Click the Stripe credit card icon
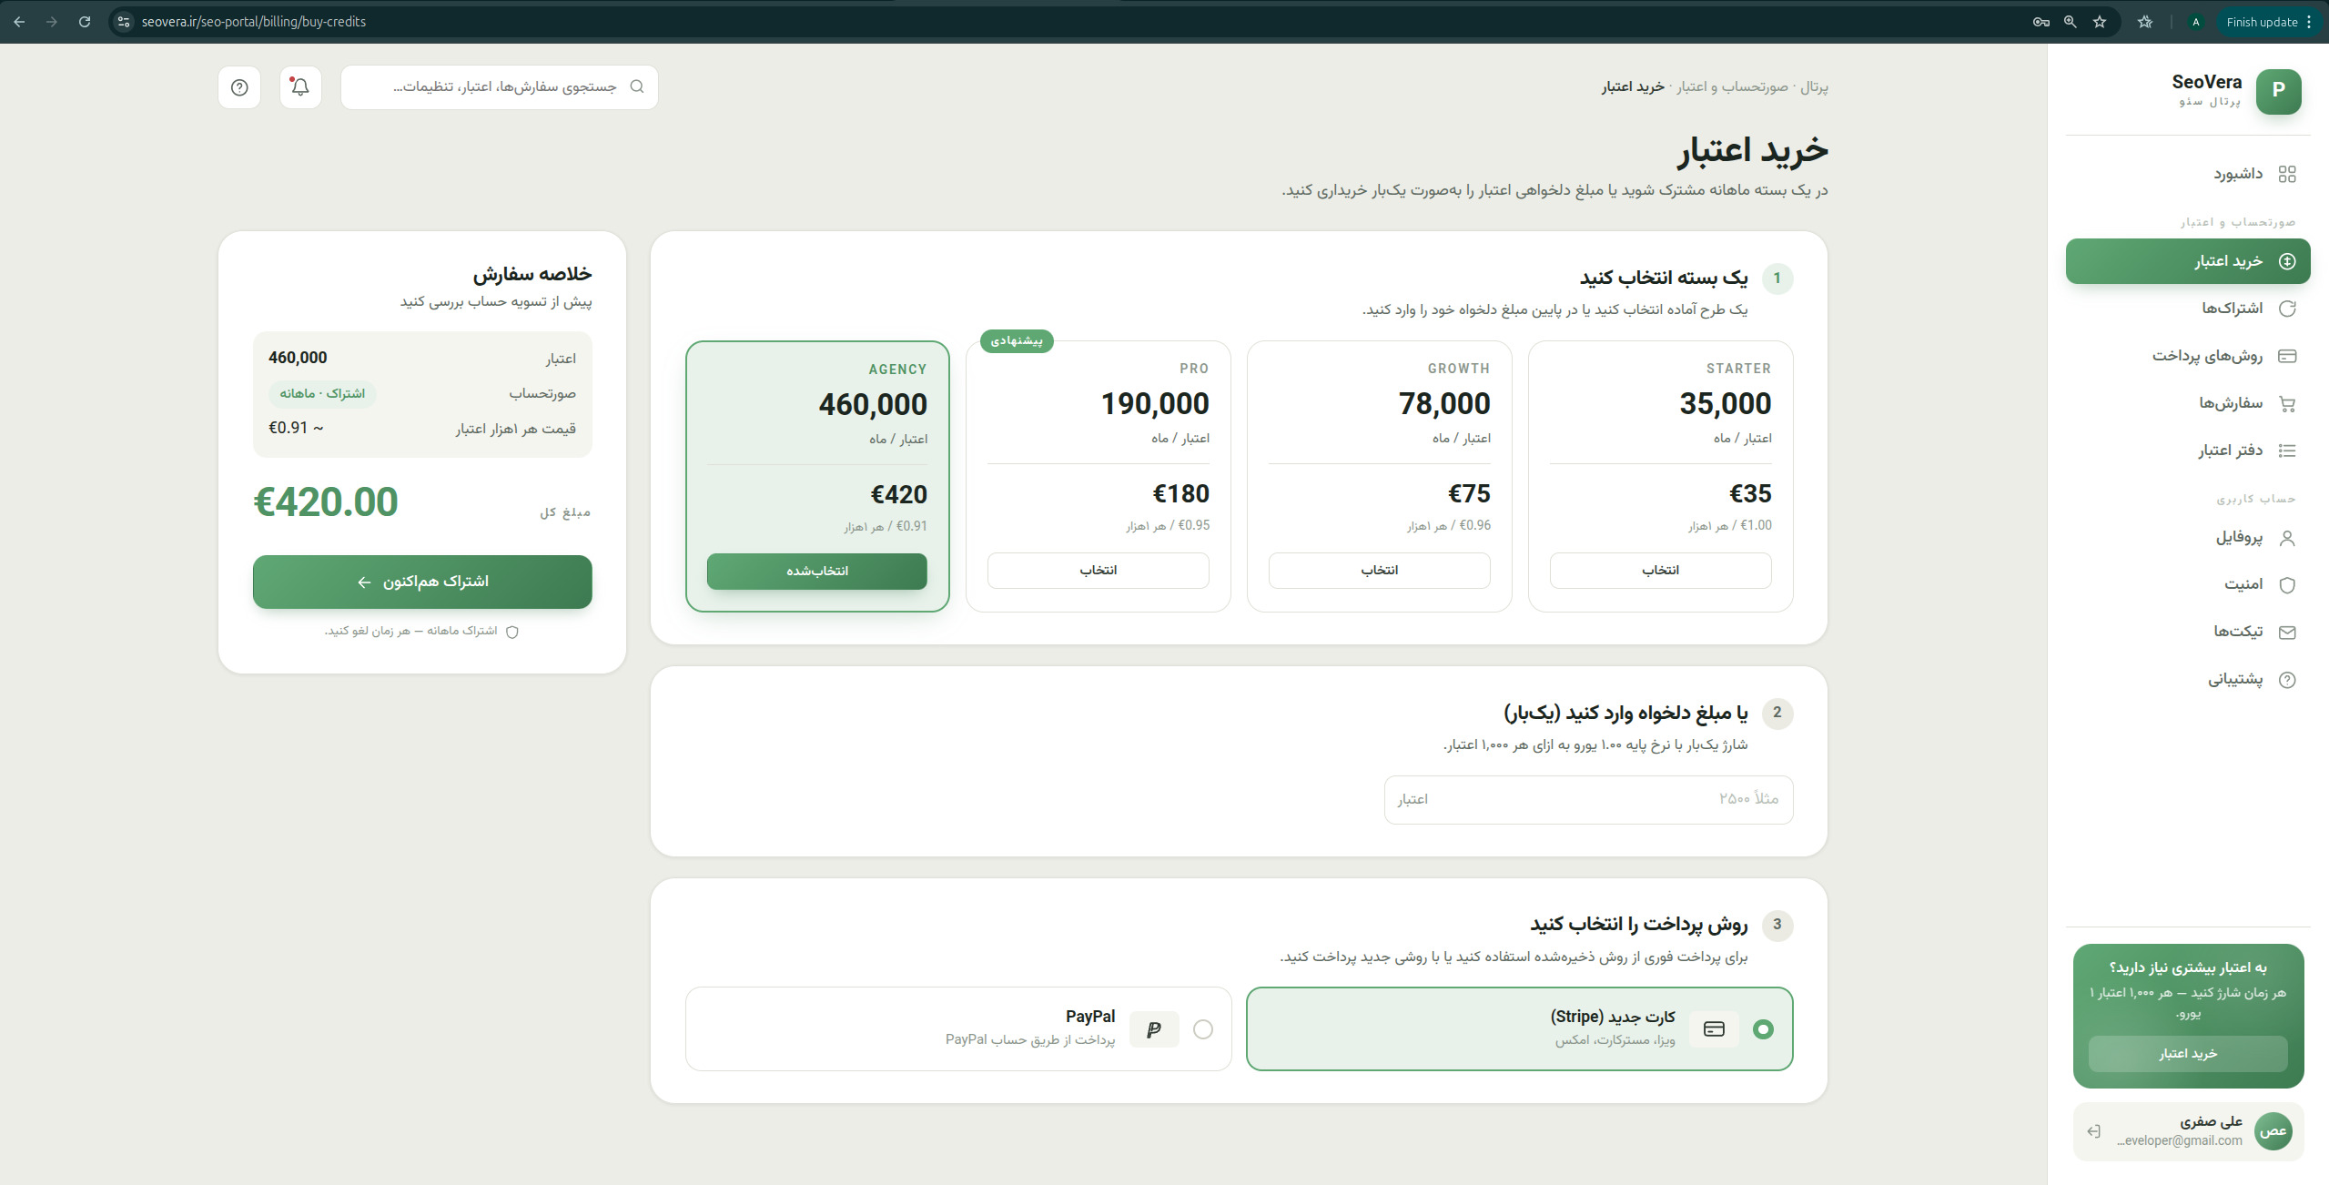The height and width of the screenshot is (1185, 2329). tap(1714, 1029)
